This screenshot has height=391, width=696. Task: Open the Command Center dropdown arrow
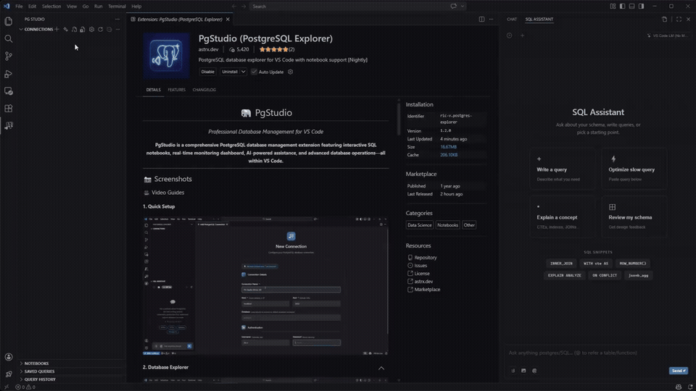coord(463,7)
